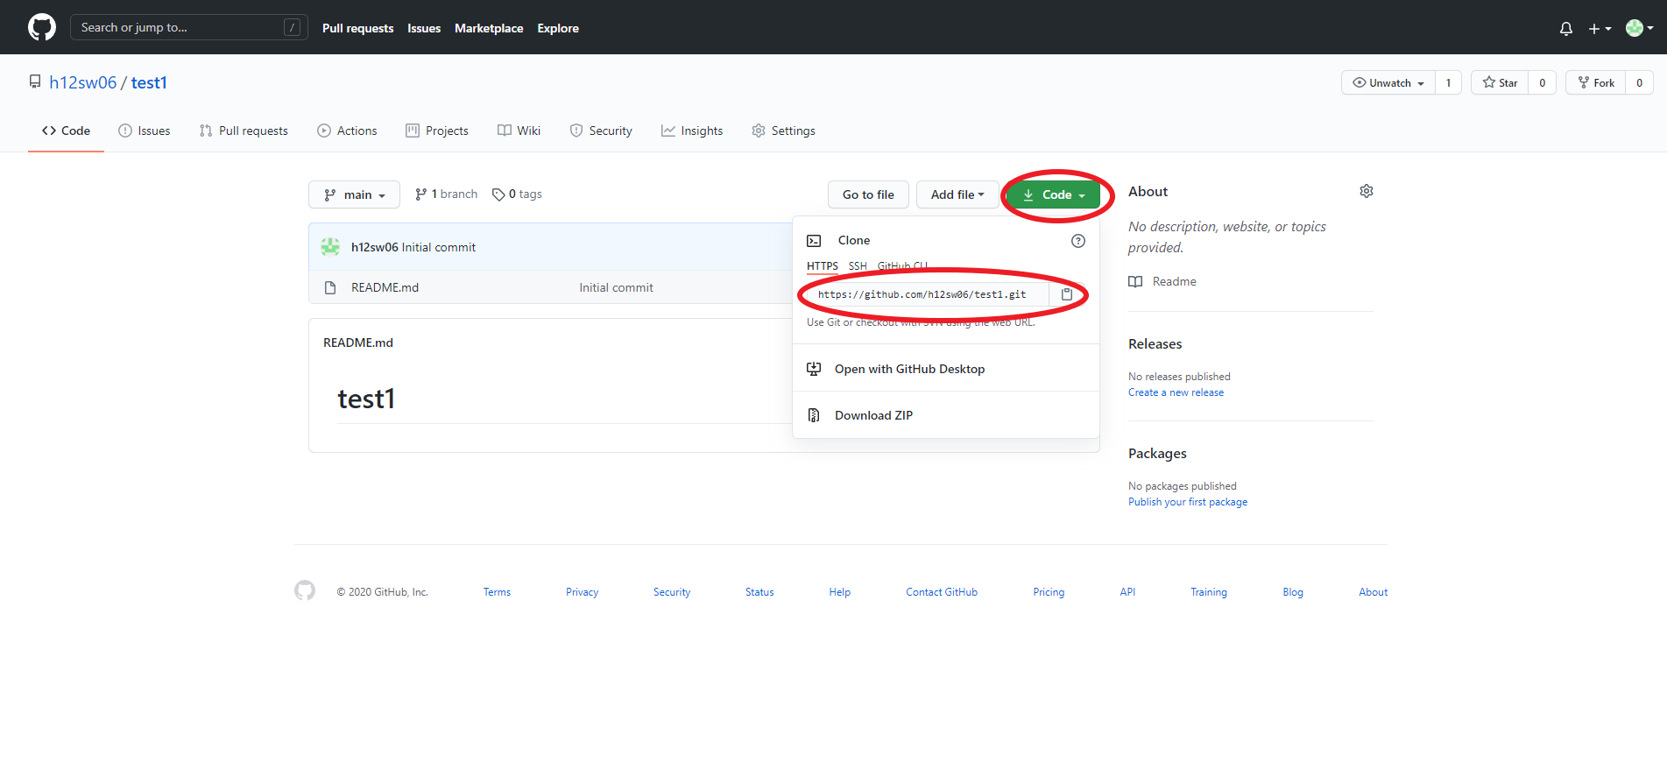This screenshot has width=1667, height=777.
Task: Switch to the Actions tab
Action: click(x=347, y=131)
